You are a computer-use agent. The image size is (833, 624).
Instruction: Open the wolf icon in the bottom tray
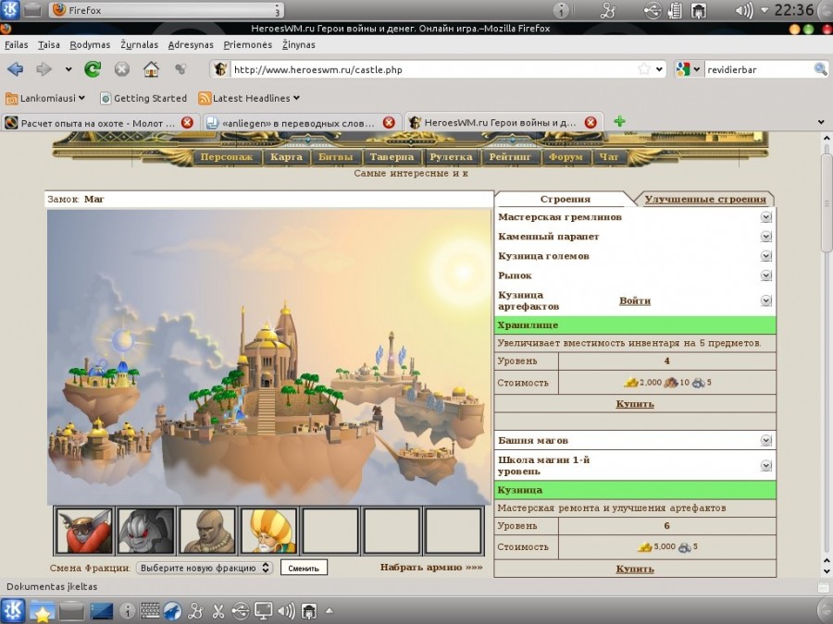(173, 611)
